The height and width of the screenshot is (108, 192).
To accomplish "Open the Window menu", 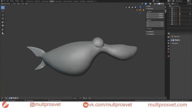I will click(x=17, y=1).
